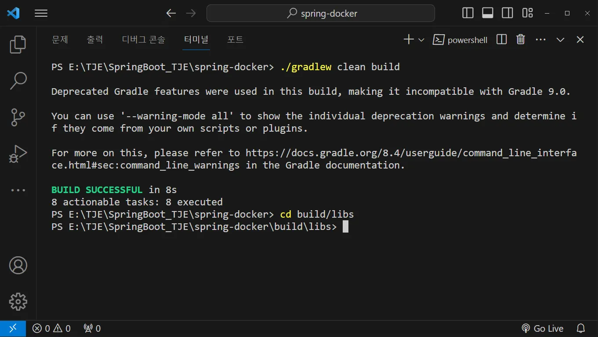Open notifications bell
The width and height of the screenshot is (598, 337).
click(x=581, y=328)
